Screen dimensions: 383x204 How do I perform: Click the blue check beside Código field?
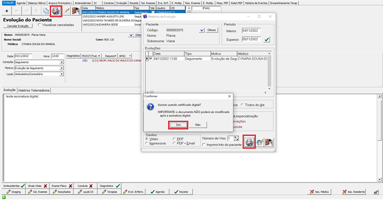(202, 30)
